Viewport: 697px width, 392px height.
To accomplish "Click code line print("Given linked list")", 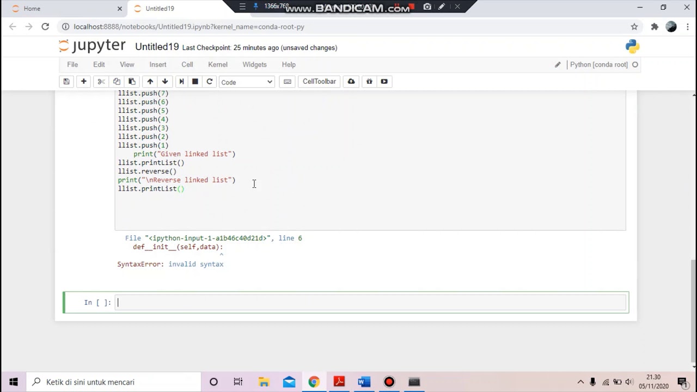I will coord(185,154).
